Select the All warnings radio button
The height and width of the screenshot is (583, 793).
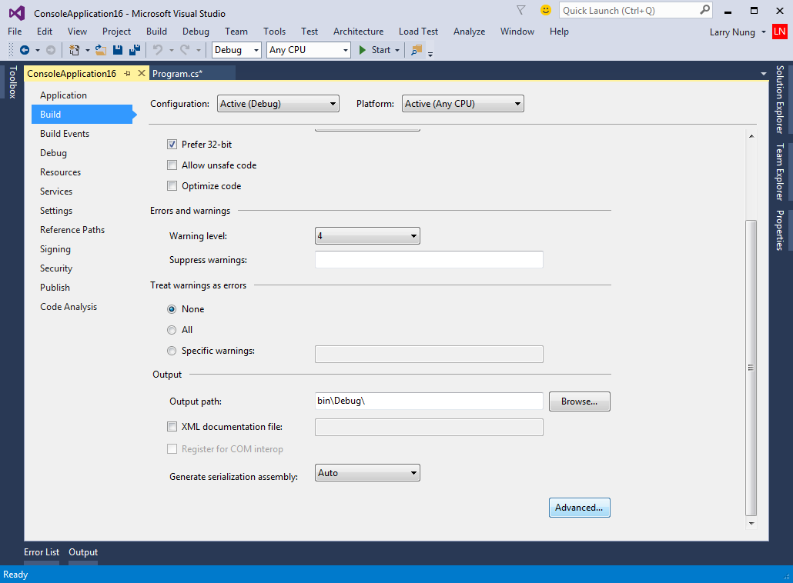click(x=172, y=330)
